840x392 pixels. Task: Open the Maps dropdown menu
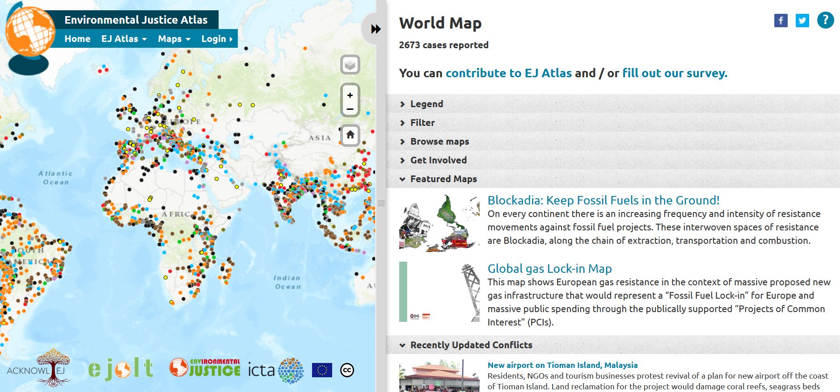pos(174,39)
